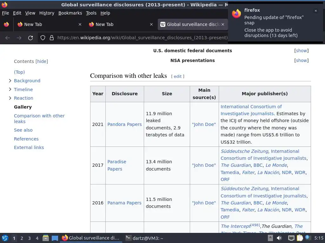Screen dimensions: 325x243
Task: Open "John Doe" link in the 2021 row
Action: coord(204,124)
